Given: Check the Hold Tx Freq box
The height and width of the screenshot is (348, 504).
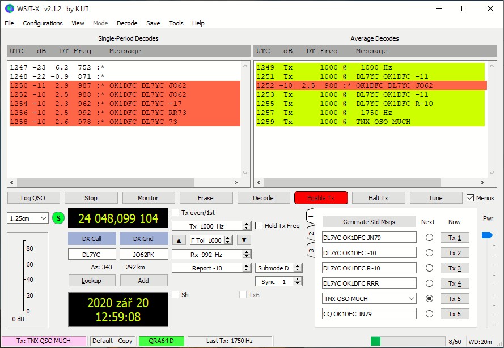Looking at the screenshot, I should [x=259, y=226].
